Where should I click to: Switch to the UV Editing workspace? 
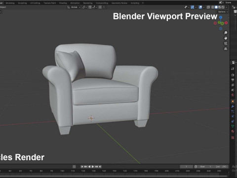[x=35, y=3]
